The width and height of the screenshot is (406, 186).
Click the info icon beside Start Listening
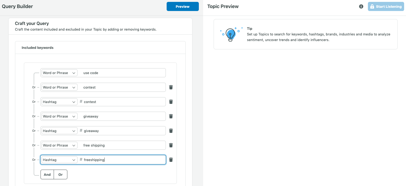pyautogui.click(x=361, y=6)
